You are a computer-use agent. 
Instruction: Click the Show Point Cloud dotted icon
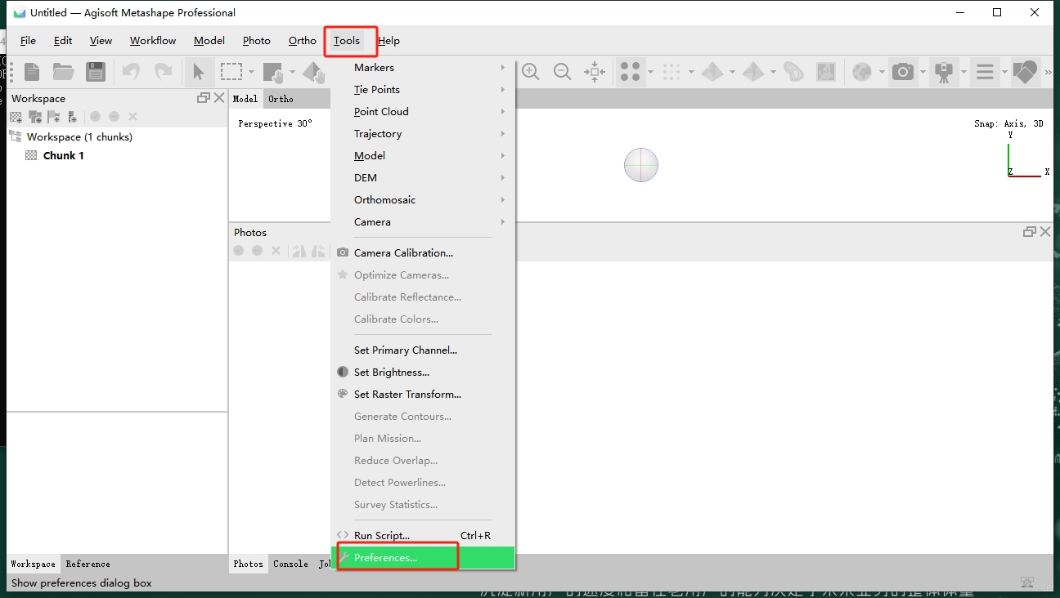click(671, 72)
